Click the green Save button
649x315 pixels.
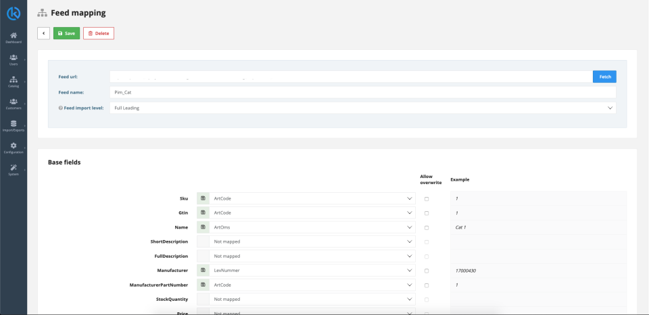click(67, 34)
